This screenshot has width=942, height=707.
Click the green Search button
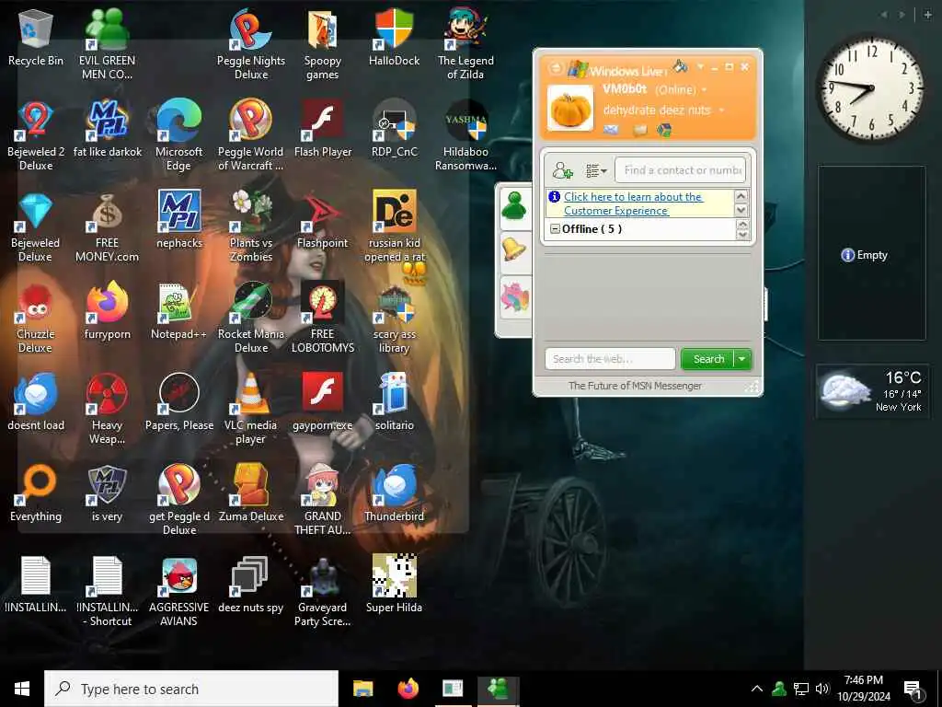(708, 359)
